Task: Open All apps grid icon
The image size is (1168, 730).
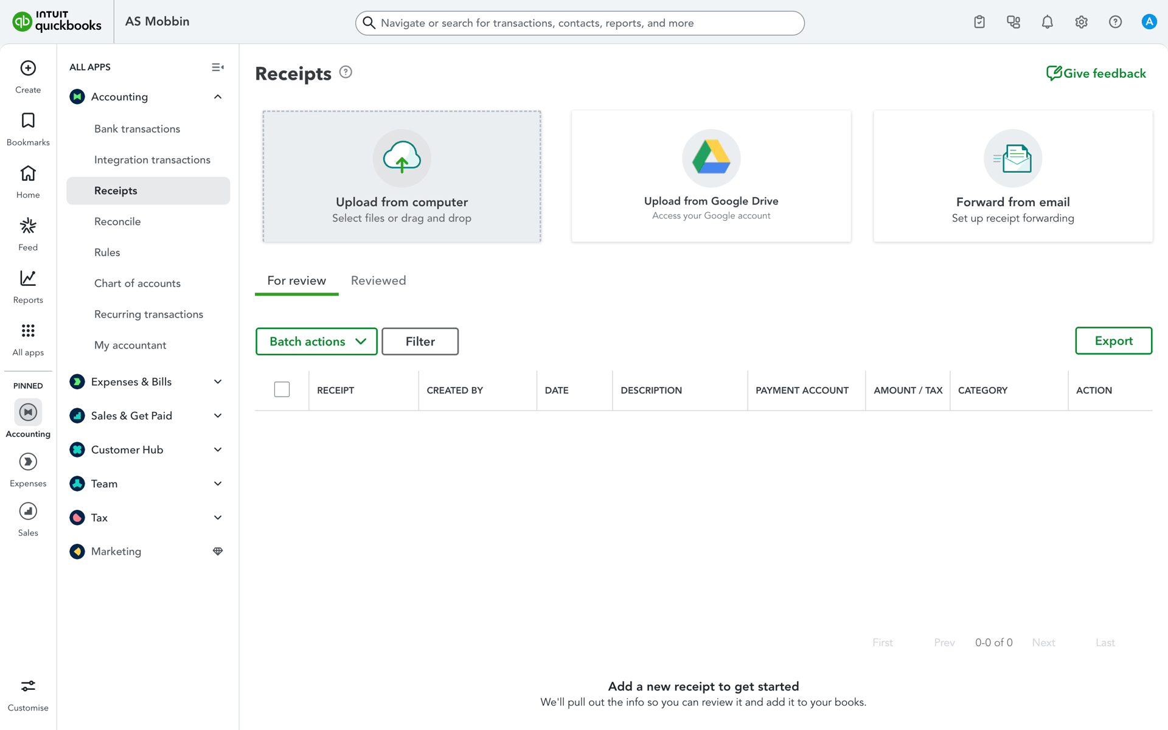Action: [28, 330]
